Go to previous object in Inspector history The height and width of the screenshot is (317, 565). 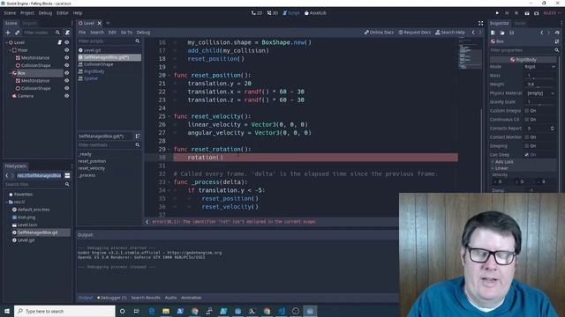[541, 33]
